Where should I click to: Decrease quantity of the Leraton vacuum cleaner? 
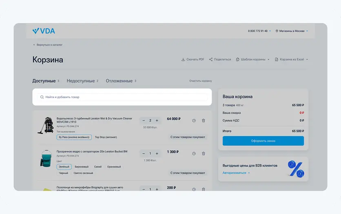144,120
